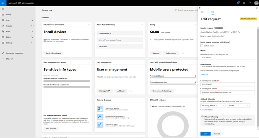The height and width of the screenshot is (138, 259).
Task: Click Add an app option
Action: [x=120, y=47]
